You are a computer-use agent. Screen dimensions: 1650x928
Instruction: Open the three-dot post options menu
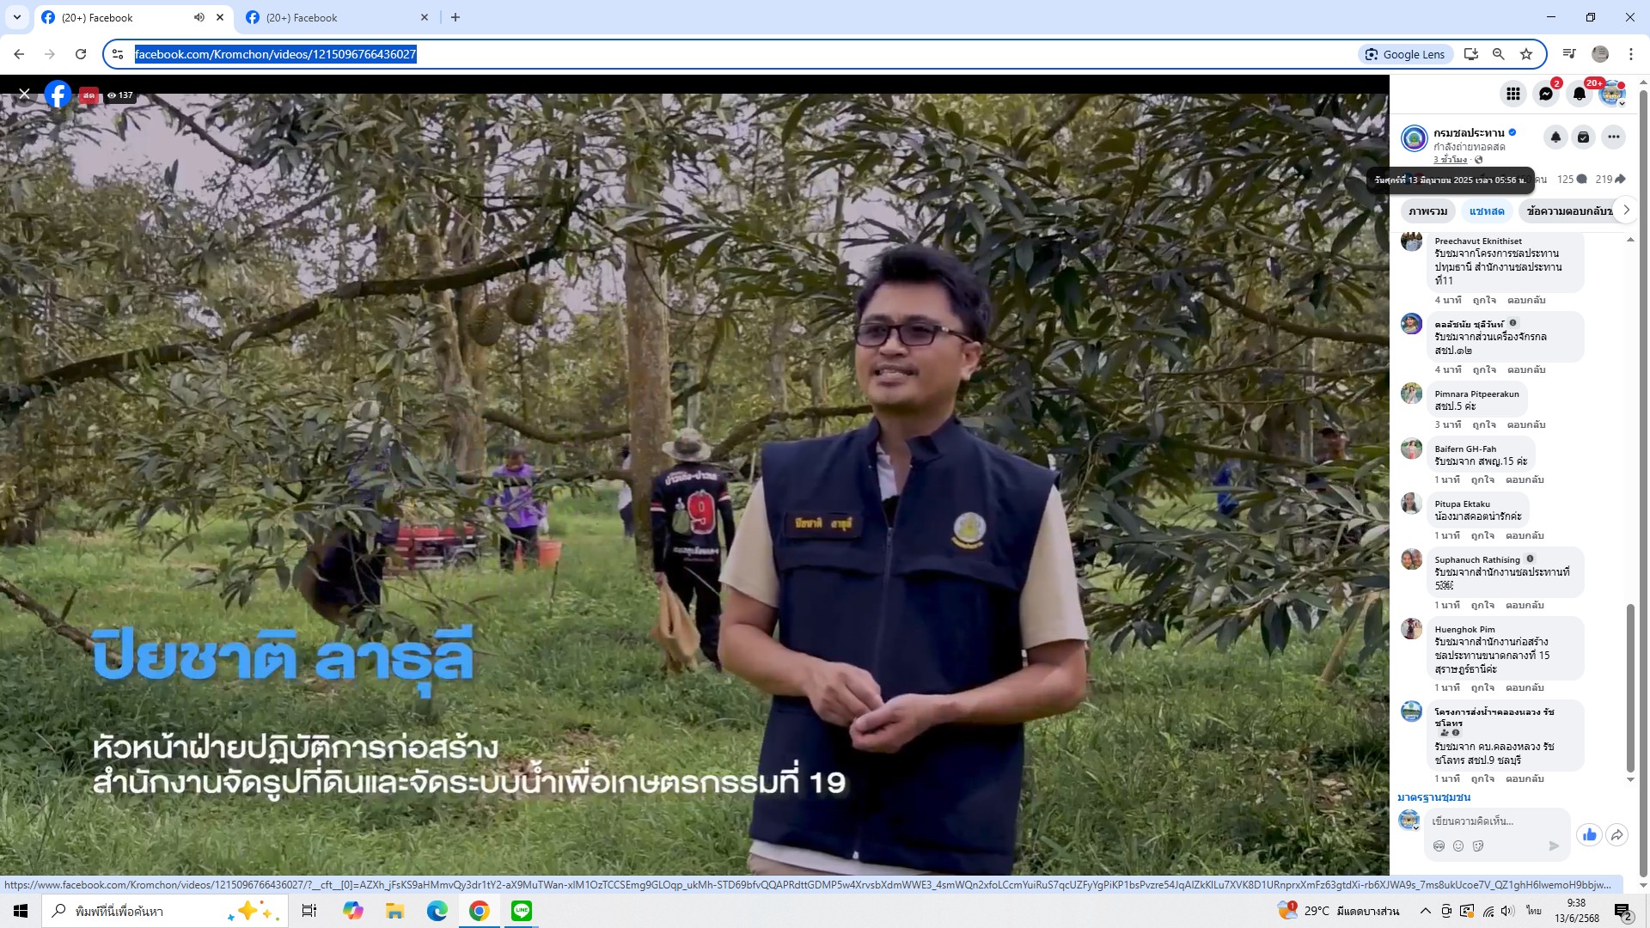(1613, 137)
